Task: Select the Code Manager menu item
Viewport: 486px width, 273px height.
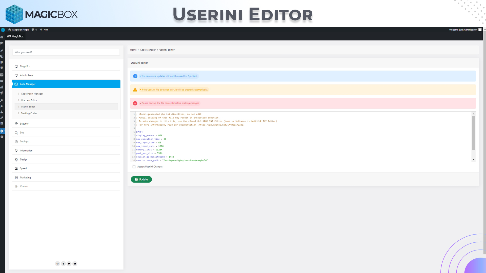Action: 66,84
